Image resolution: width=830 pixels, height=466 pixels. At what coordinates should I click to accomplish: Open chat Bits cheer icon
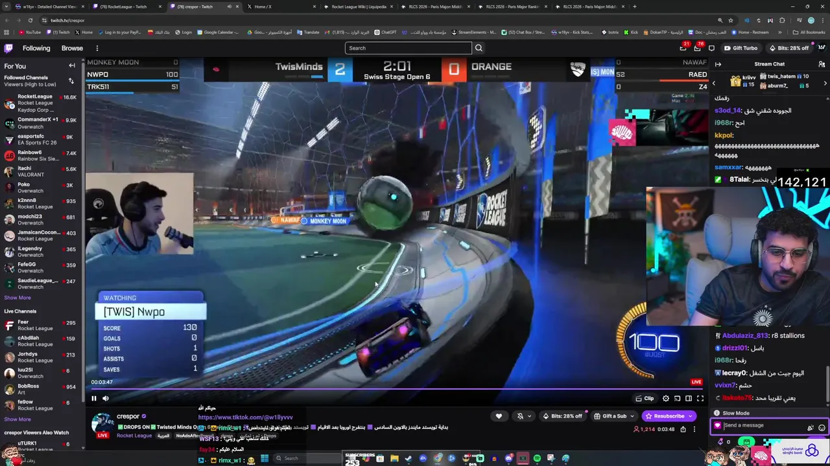pos(811,427)
